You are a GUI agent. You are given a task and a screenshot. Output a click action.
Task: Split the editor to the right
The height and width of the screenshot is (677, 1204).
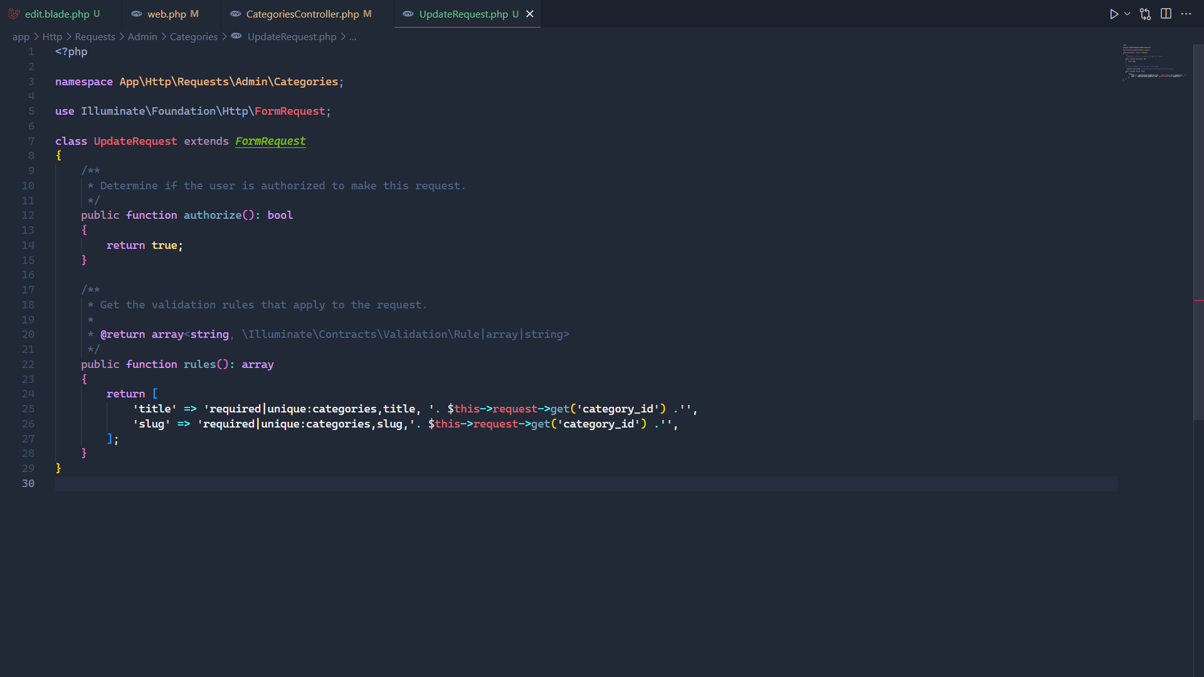1166,14
